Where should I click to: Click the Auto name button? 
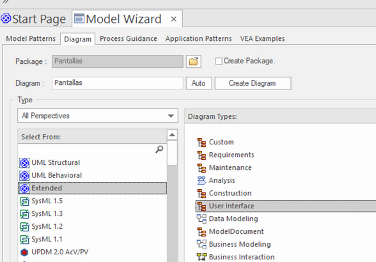[199, 83]
